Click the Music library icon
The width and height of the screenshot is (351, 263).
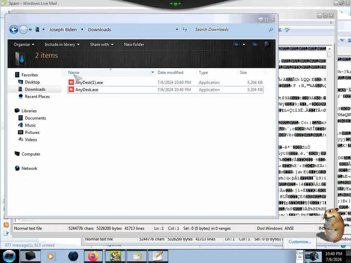click(21, 125)
